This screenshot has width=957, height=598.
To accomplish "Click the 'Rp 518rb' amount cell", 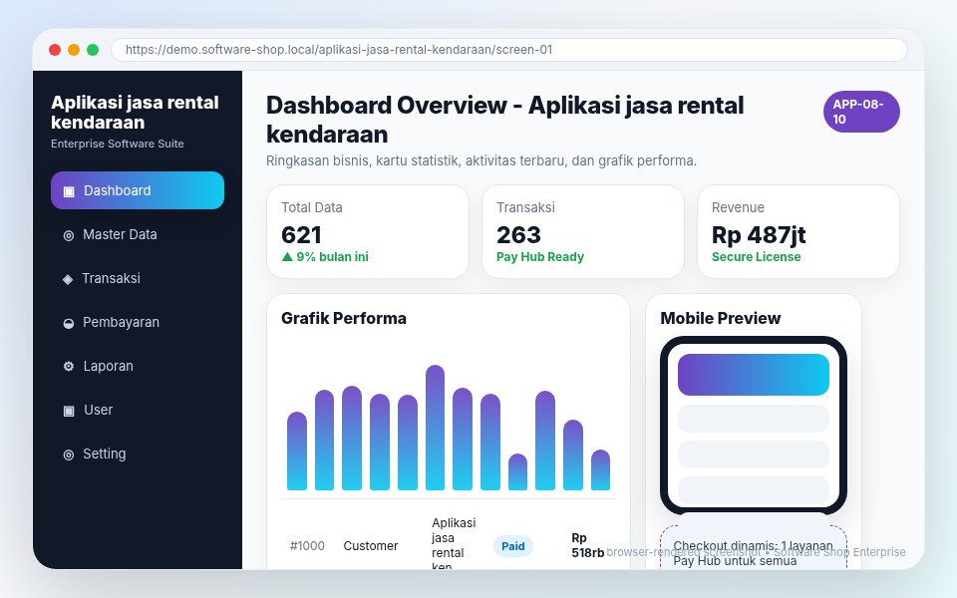I will (x=587, y=545).
